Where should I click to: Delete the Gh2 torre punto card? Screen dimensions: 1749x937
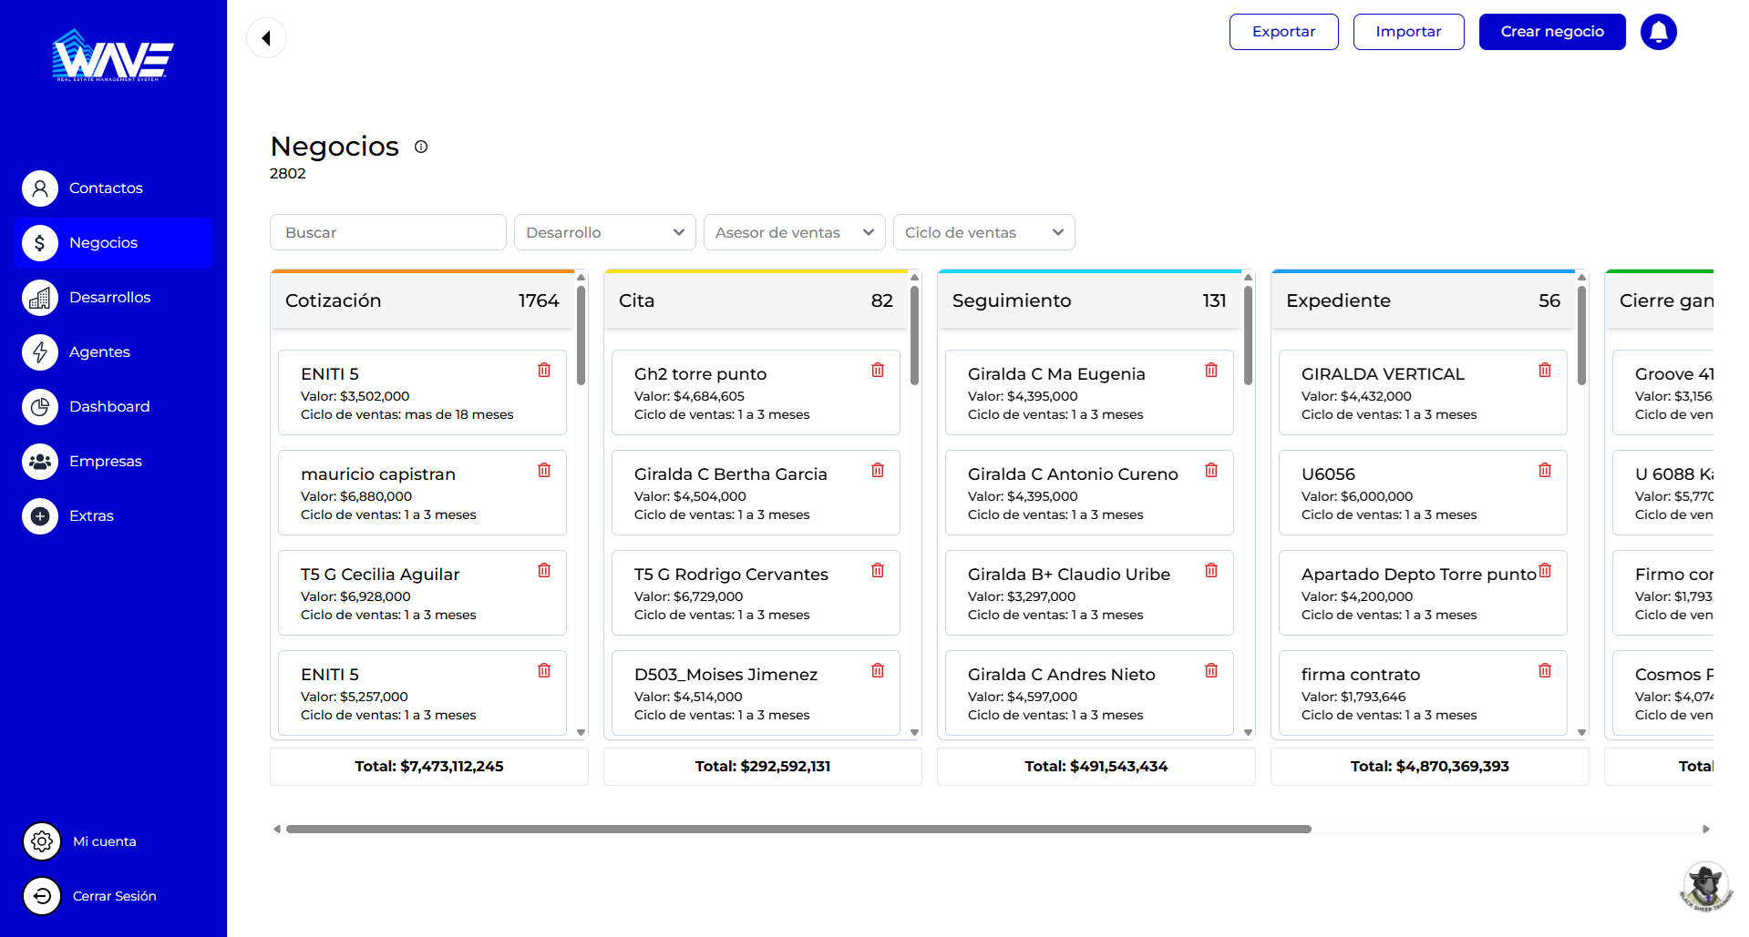pos(878,370)
